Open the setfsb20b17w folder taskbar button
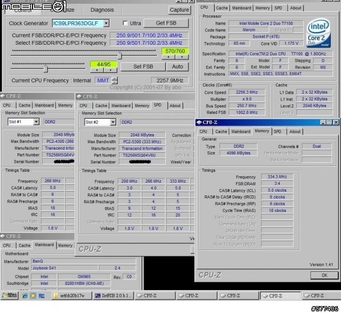 (x=72, y=295)
